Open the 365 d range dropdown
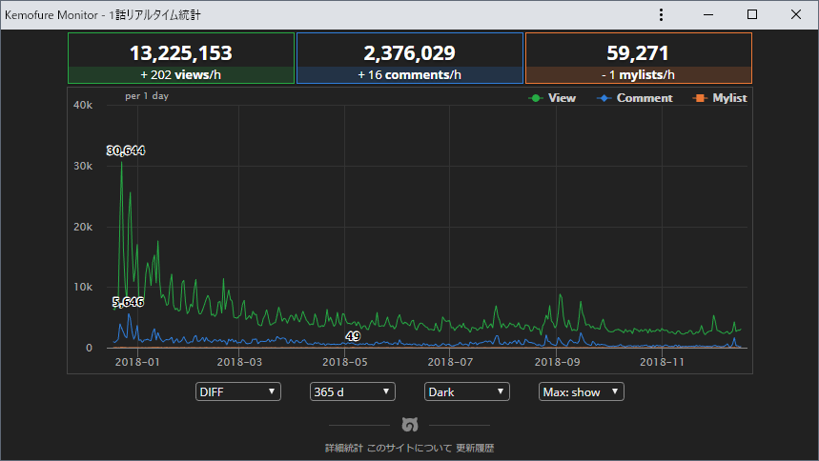The width and height of the screenshot is (819, 461). click(x=353, y=391)
